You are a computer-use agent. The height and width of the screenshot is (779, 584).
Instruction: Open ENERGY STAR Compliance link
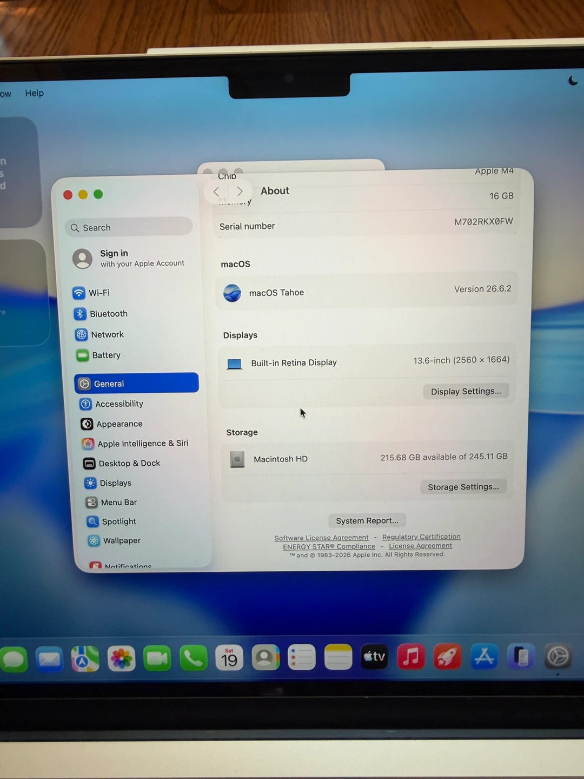click(329, 546)
